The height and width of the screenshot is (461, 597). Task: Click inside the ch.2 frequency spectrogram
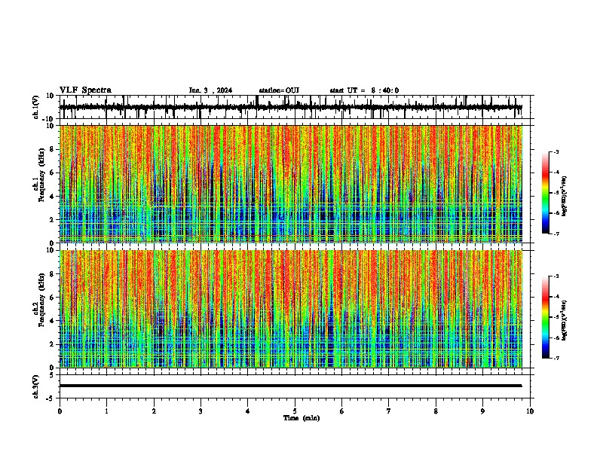(x=291, y=309)
